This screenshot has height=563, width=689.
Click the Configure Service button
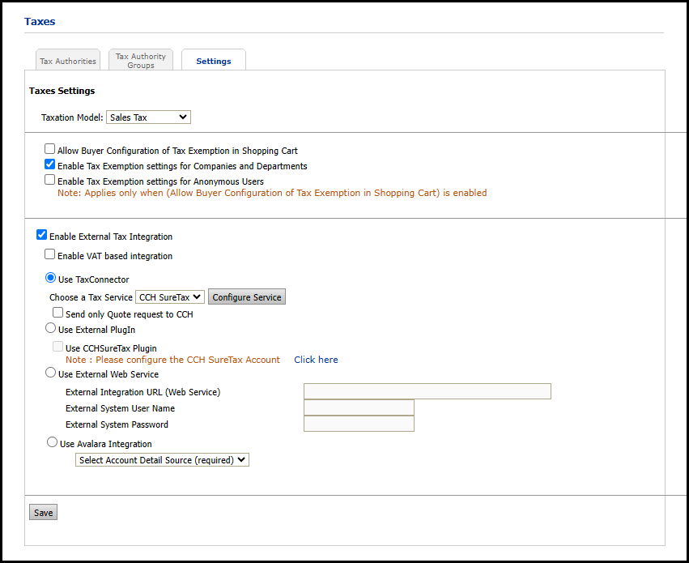pyautogui.click(x=247, y=297)
